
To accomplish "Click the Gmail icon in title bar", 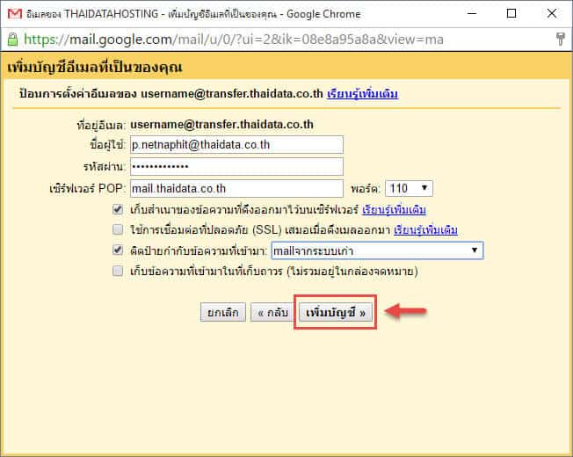I will click(x=15, y=14).
